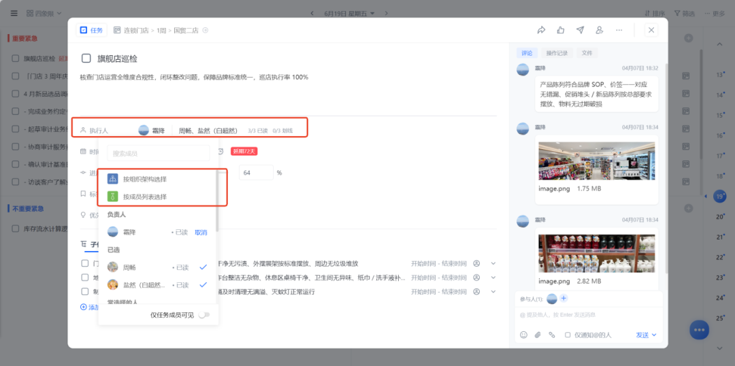Image resolution: width=735 pixels, height=366 pixels.
Task: Click the 连锁门店 breadcrumb link
Action: click(136, 30)
